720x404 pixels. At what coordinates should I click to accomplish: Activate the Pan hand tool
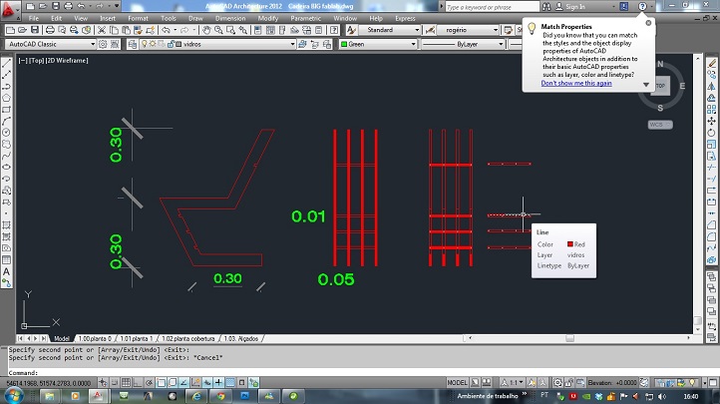[x=206, y=30]
